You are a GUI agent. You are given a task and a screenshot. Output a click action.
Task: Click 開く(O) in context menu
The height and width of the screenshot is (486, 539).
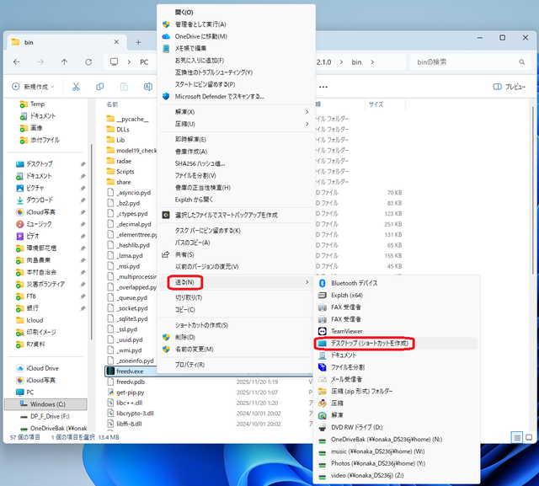[236, 13]
